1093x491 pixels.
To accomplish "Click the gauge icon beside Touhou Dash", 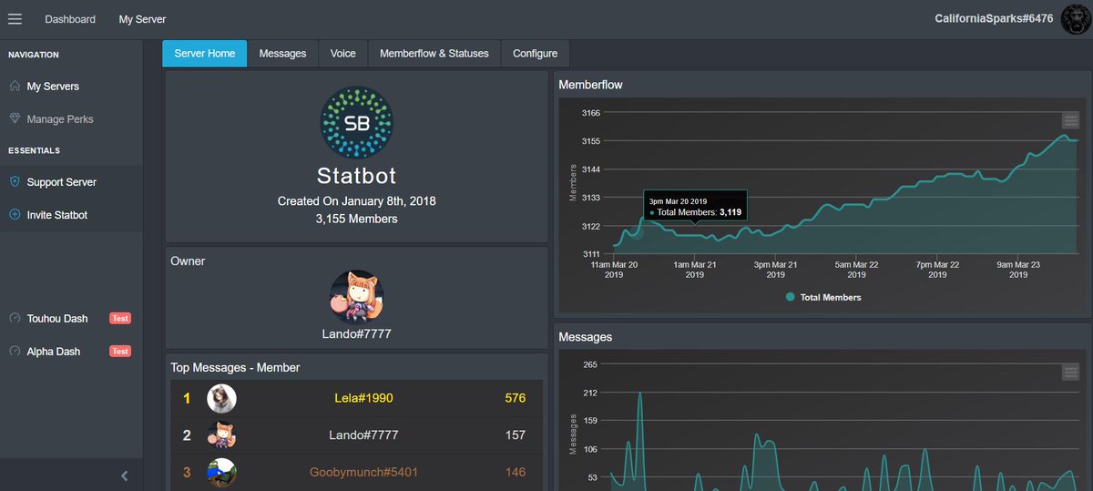I will [14, 318].
